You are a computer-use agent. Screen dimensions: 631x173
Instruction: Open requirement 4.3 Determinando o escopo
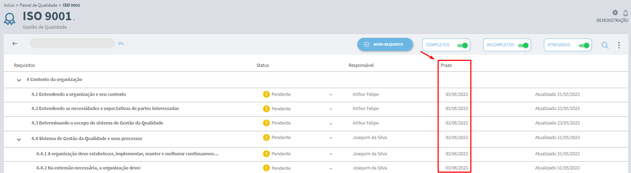pos(97,123)
